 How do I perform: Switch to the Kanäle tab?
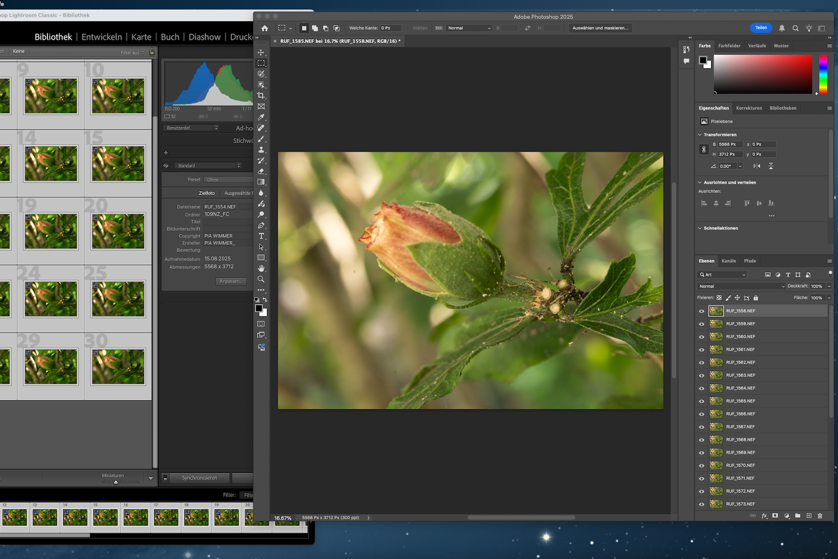729,260
